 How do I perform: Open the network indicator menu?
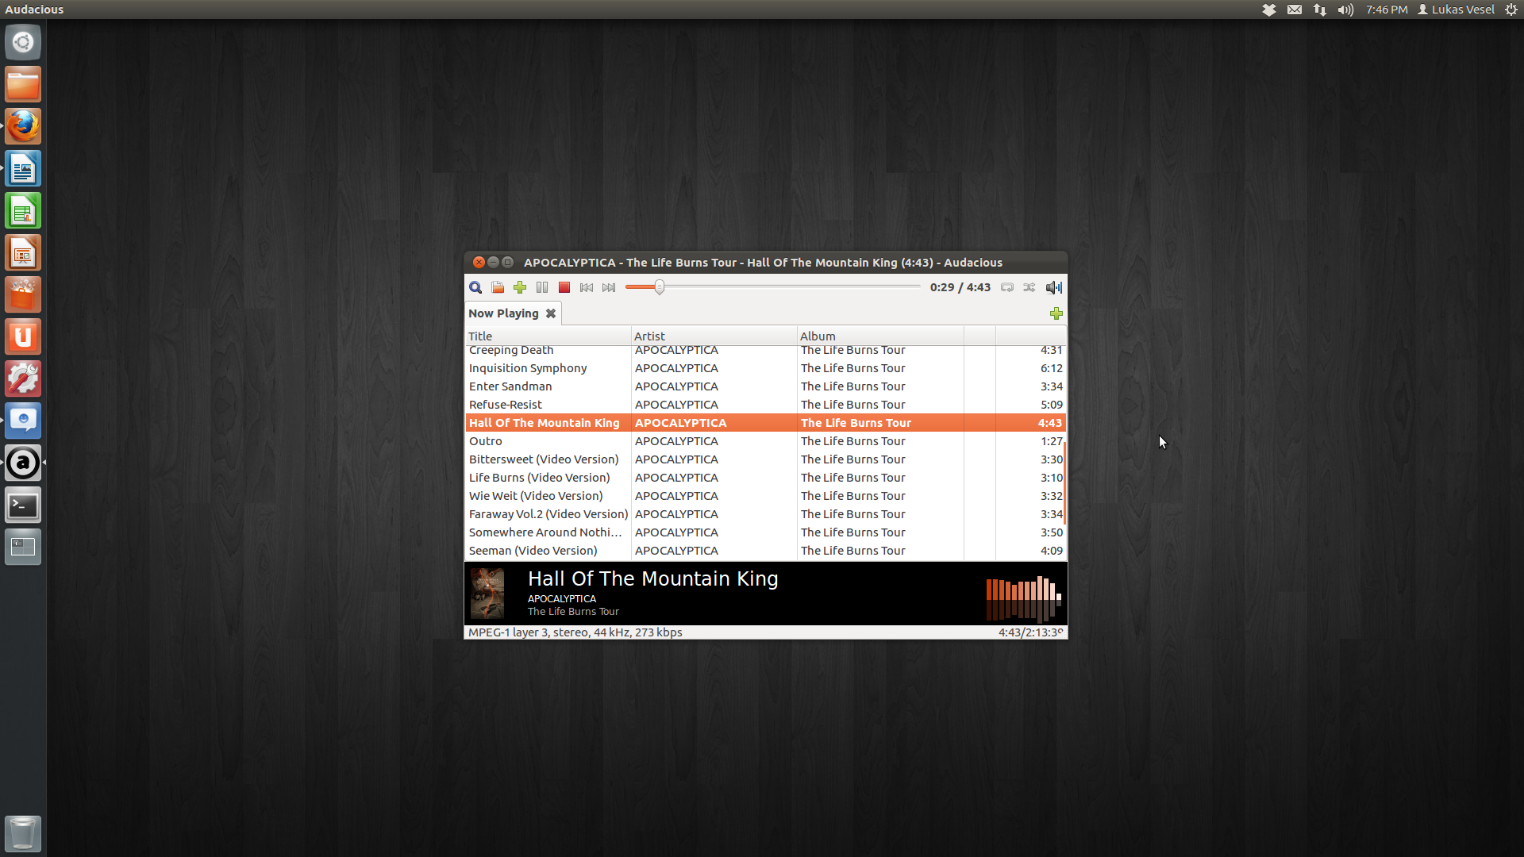[1320, 10]
